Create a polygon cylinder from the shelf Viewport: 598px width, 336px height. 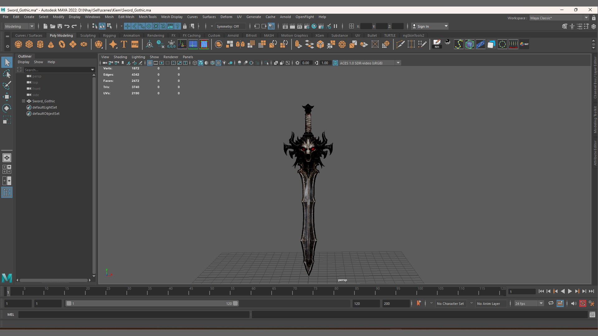click(40, 44)
